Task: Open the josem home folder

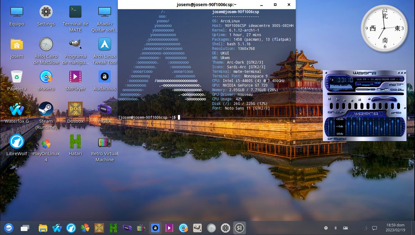Action: pyautogui.click(x=17, y=49)
